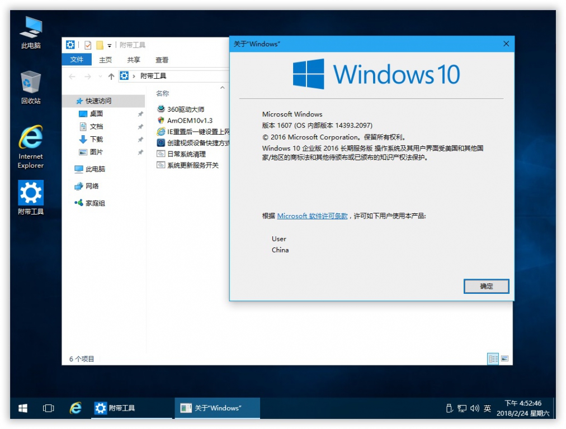This screenshot has width=566, height=429.
Task: Switch to large icons view layout
Action: [504, 359]
